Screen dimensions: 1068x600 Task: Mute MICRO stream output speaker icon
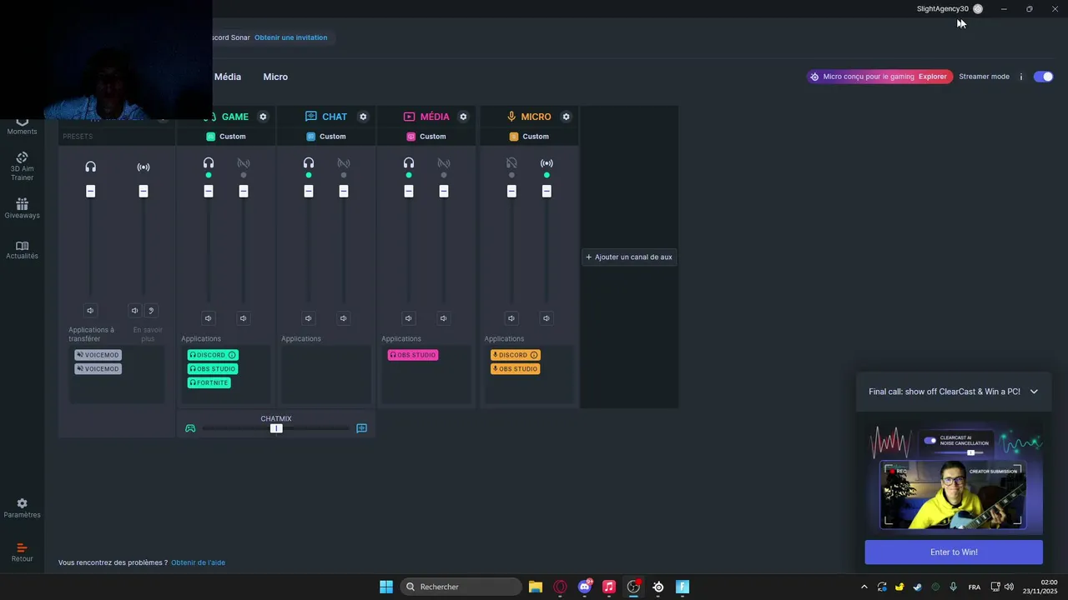pos(547,318)
